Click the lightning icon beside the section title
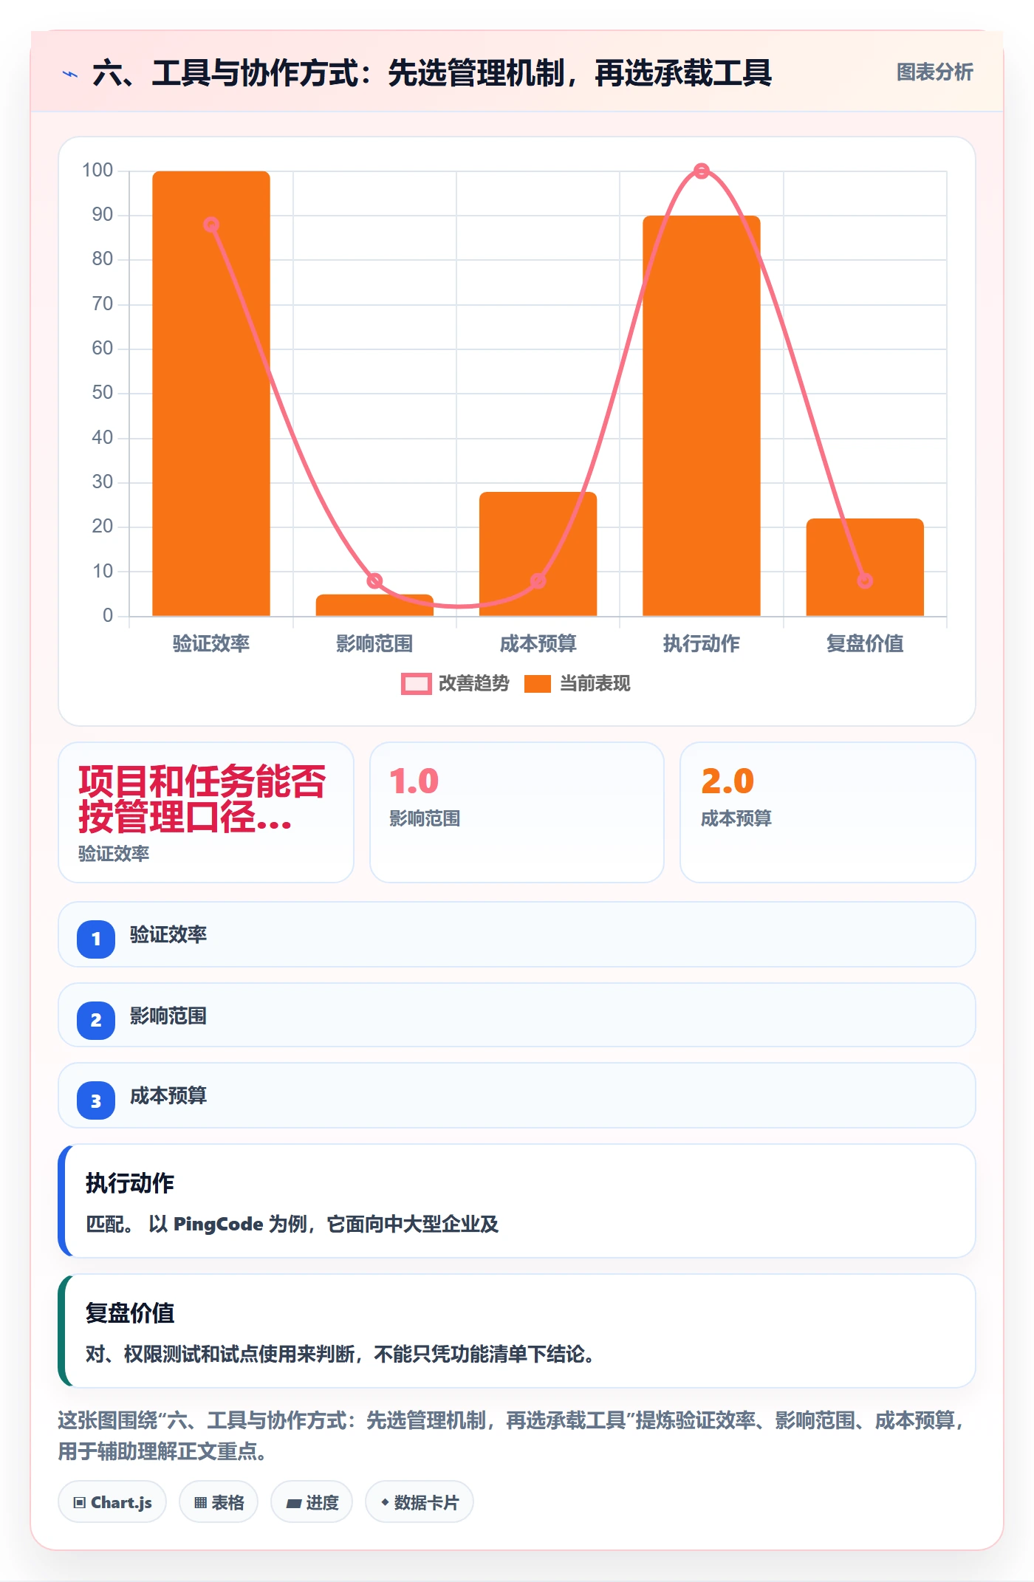Viewport: 1034px width, 1582px height. click(x=70, y=74)
